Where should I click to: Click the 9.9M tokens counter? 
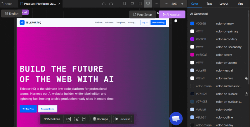pos(52,119)
